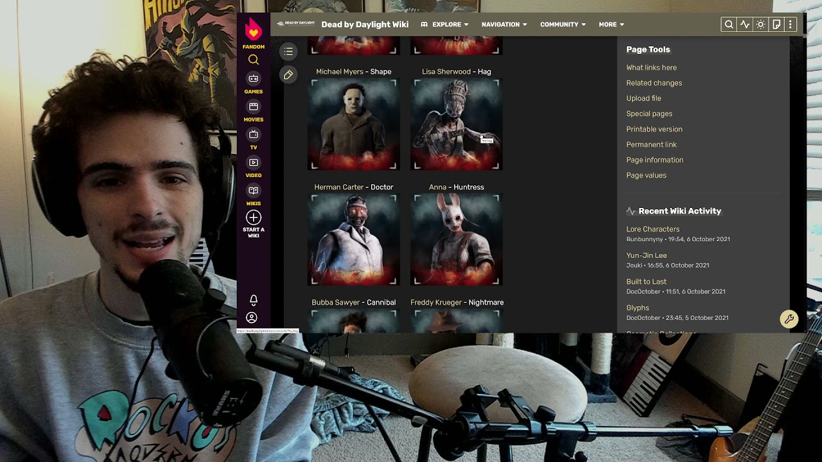
Task: Open the notifications bell icon
Action: pos(254,300)
